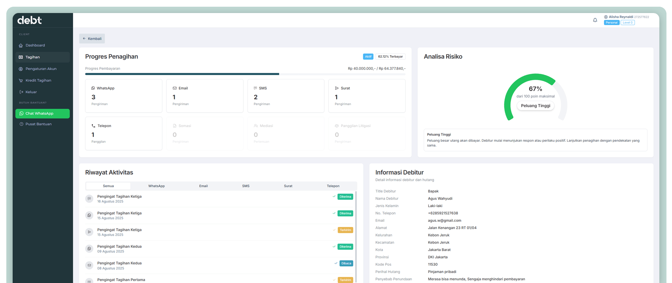Select the Surat activity tab

pos(288,186)
